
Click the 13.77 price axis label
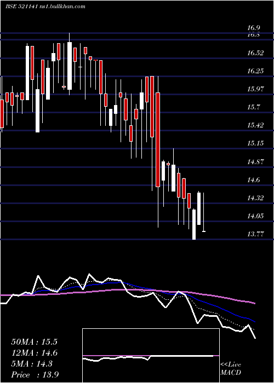point(255,234)
